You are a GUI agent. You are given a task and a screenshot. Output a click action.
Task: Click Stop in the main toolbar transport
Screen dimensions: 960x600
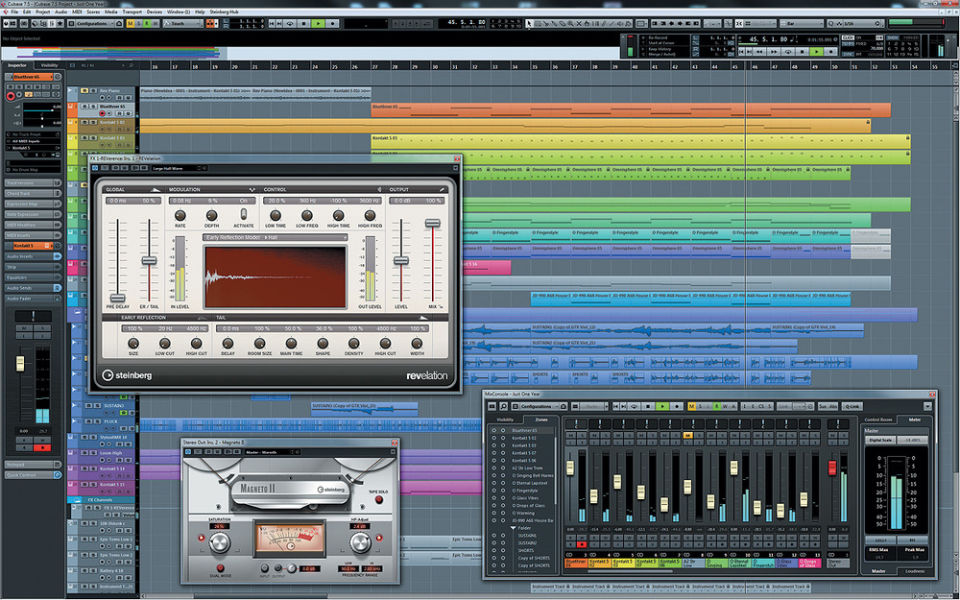(304, 23)
